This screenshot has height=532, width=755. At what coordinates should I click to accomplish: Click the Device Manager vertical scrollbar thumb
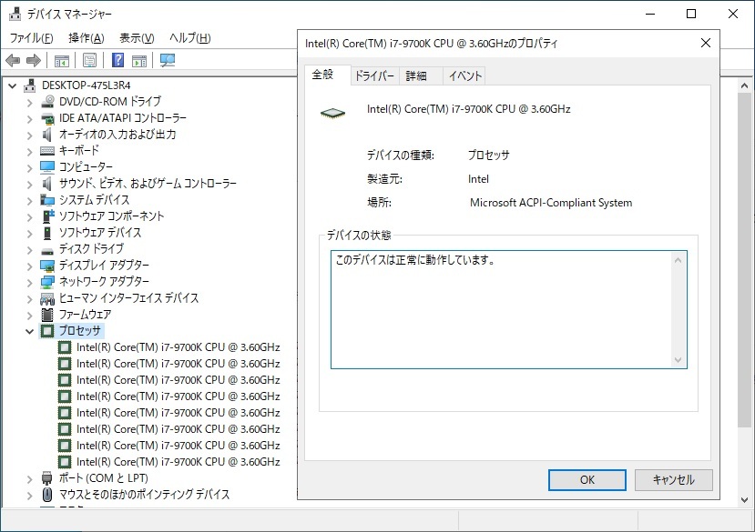point(744,260)
